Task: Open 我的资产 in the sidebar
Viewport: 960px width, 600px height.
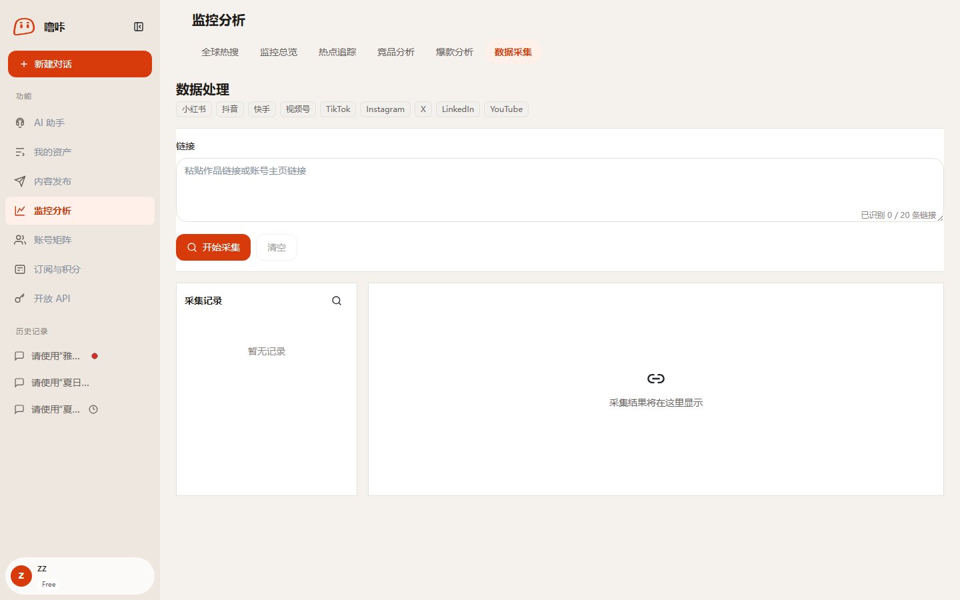Action: (80, 152)
